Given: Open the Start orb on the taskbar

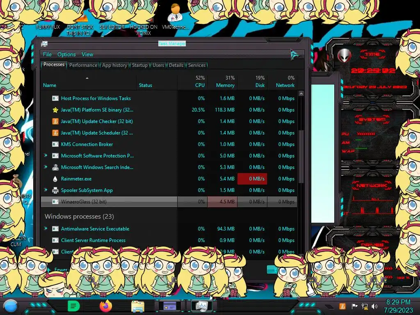Looking at the screenshot, I should pos(11,307).
